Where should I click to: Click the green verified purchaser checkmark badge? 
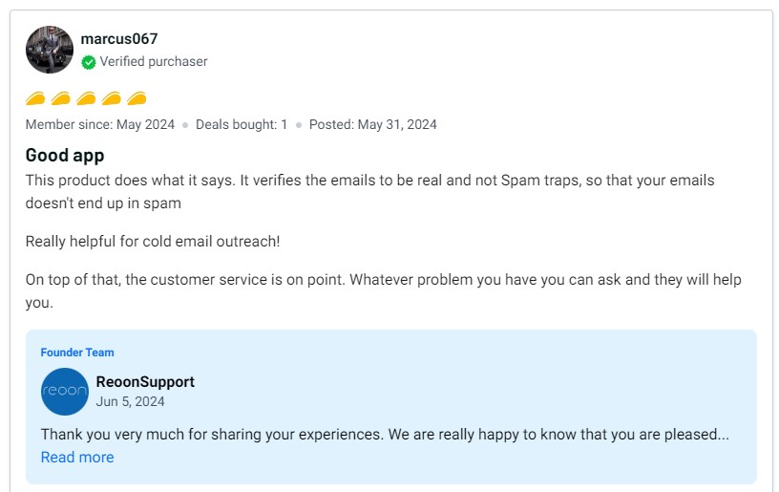(x=89, y=62)
